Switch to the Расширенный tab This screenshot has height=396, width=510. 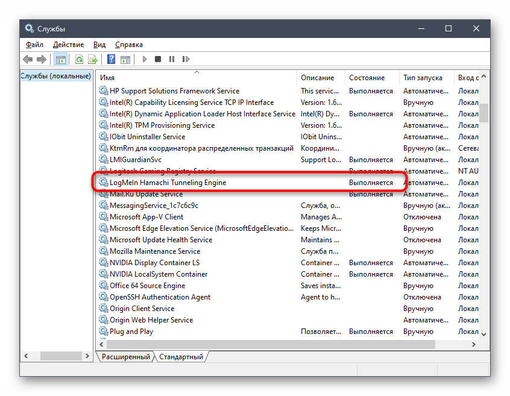(125, 357)
